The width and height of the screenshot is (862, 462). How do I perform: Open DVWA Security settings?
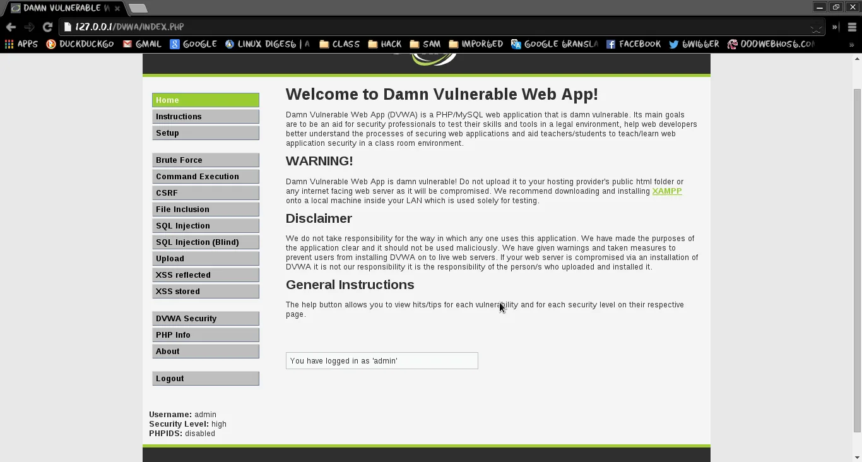(206, 319)
